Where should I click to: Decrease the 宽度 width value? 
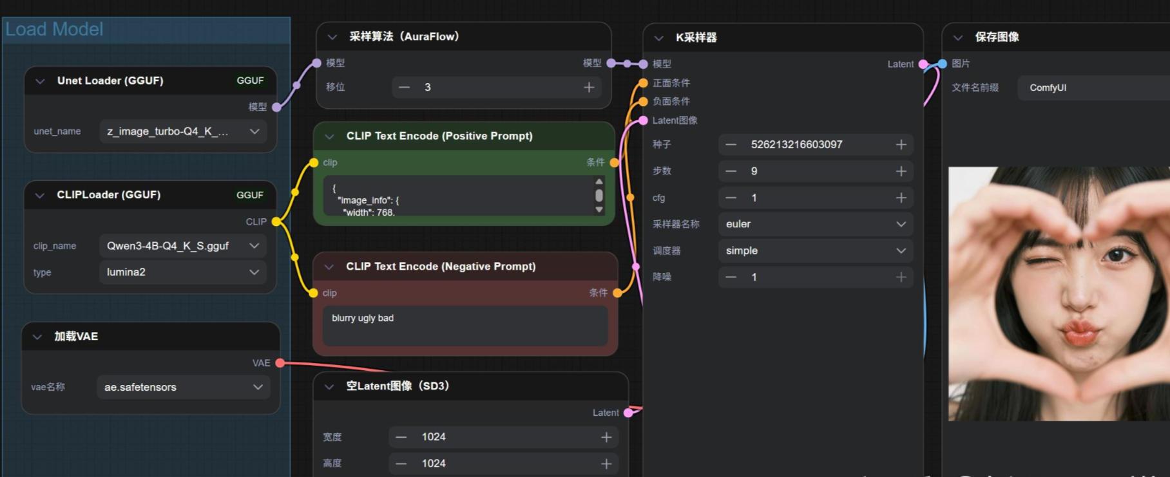tap(401, 437)
